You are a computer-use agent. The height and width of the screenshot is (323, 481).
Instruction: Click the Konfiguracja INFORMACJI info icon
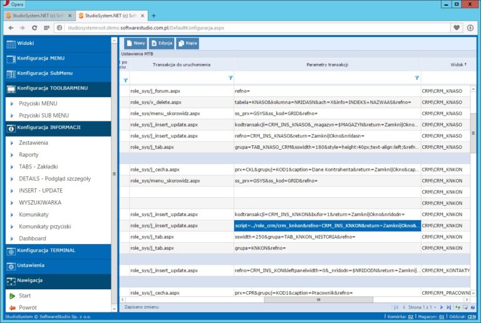click(x=11, y=129)
